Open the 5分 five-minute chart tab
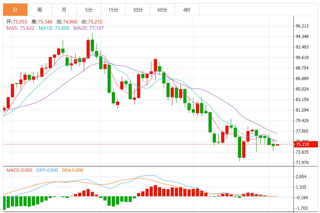The width and height of the screenshot is (320, 213). coord(89,9)
